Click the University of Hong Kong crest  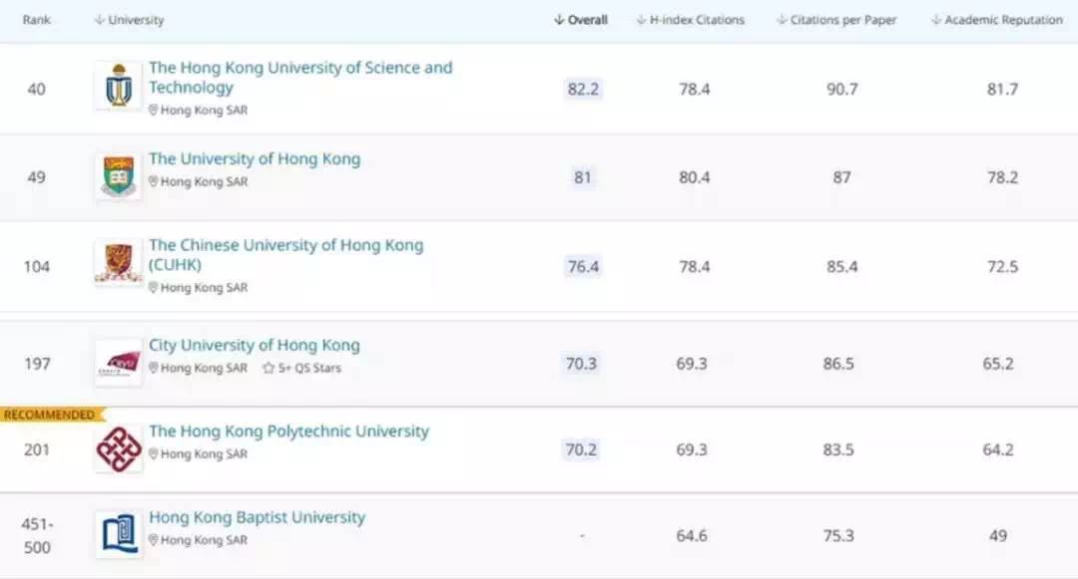118,176
